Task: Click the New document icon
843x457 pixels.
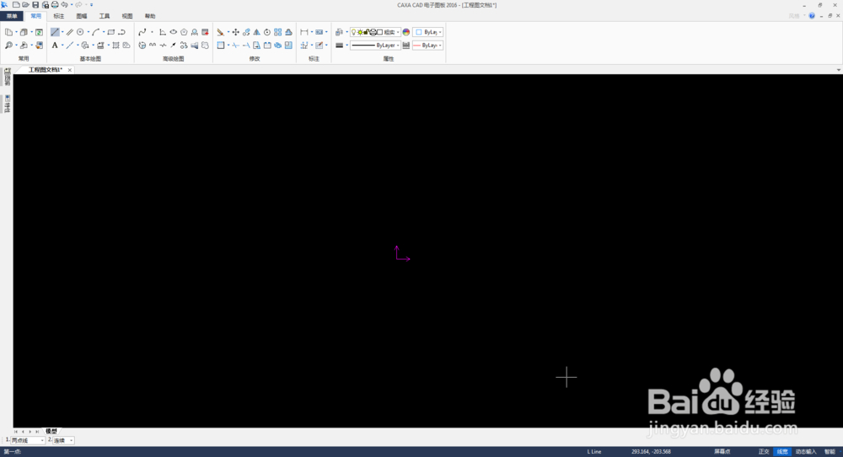Action: tap(16, 5)
